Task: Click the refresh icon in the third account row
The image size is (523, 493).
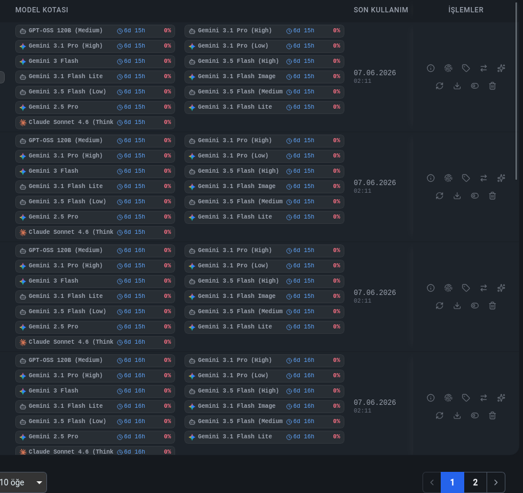Action: (440, 306)
